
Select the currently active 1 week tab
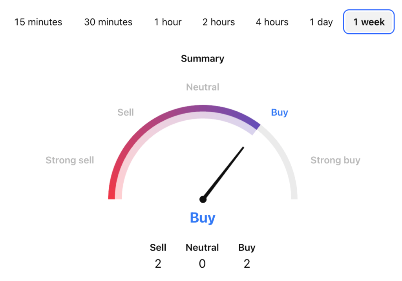368,22
